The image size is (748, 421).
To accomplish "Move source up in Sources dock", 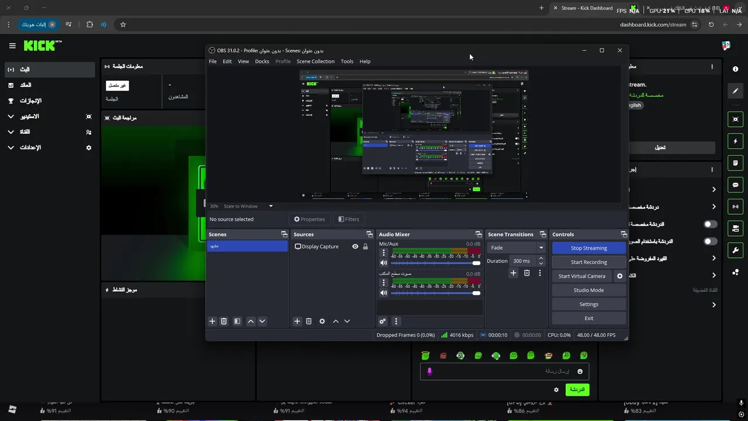I will tap(335, 321).
